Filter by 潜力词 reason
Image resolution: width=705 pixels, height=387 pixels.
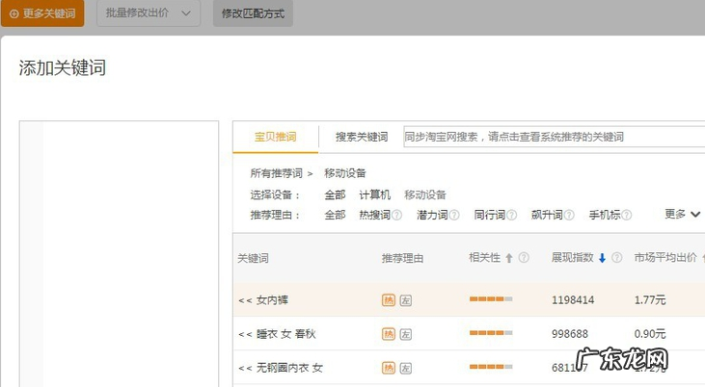coord(432,215)
